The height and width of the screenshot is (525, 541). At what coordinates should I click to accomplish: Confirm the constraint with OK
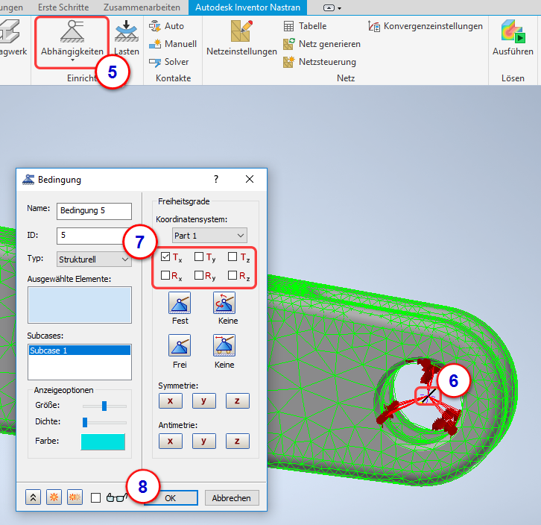click(x=171, y=497)
